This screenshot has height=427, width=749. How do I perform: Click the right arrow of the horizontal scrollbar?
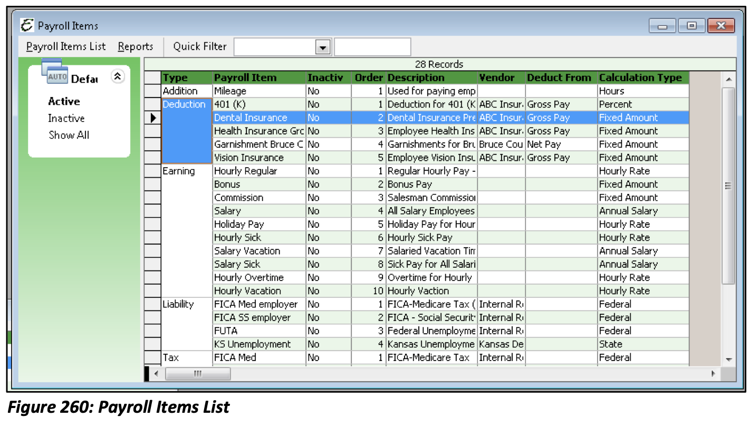(713, 373)
